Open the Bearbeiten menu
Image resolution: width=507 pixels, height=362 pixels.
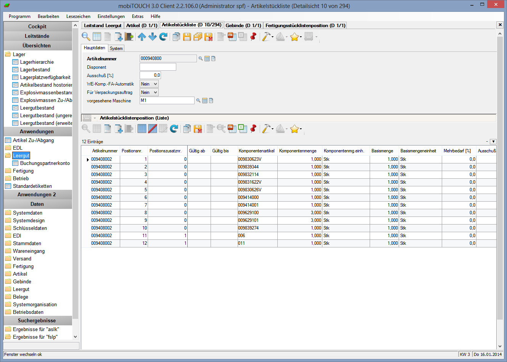(x=48, y=16)
